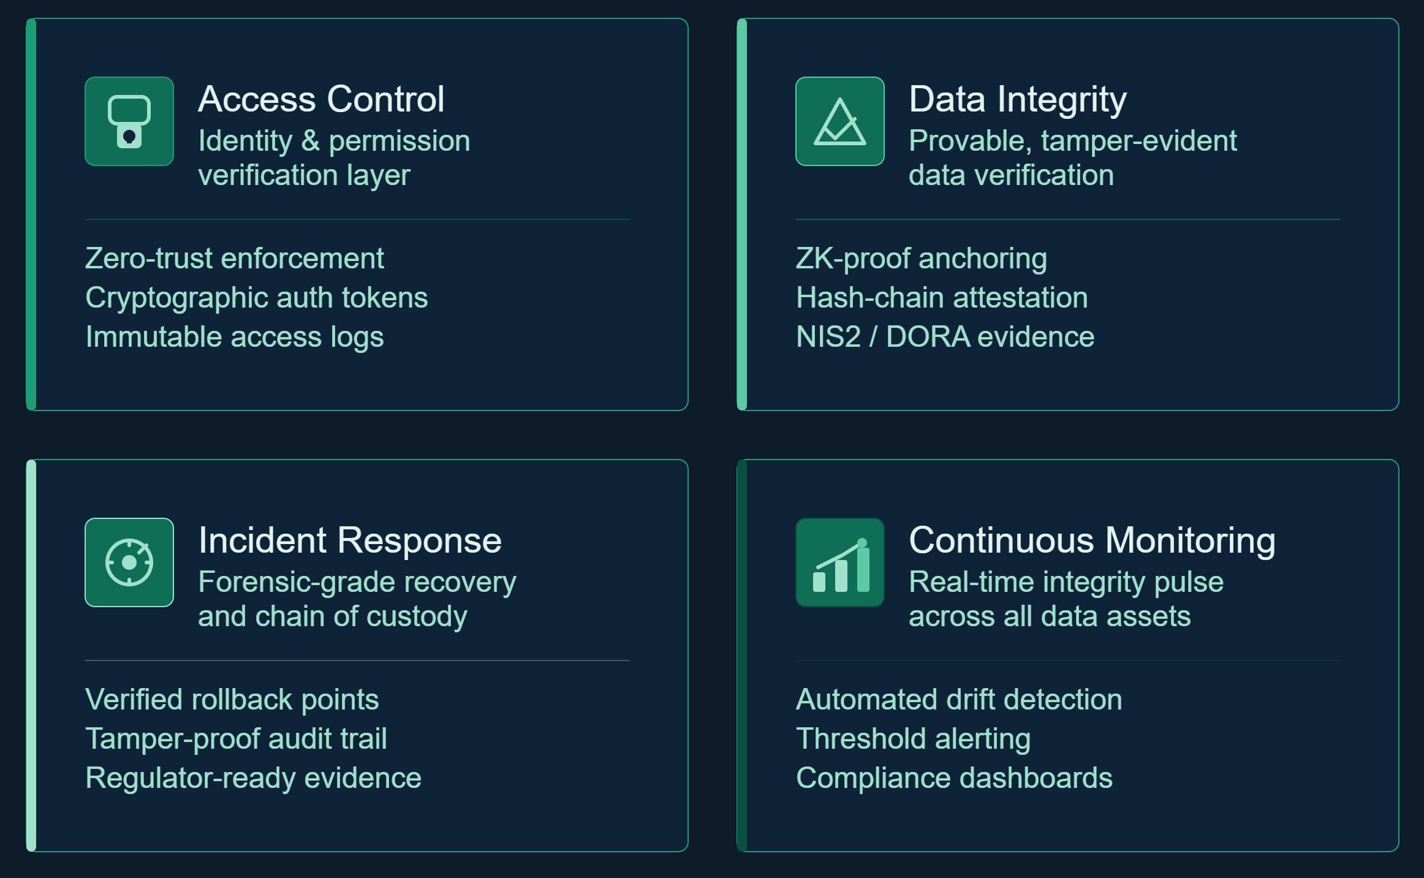Click the Data Integrity triangle icon
Screen dimensions: 1424x878
click(840, 121)
